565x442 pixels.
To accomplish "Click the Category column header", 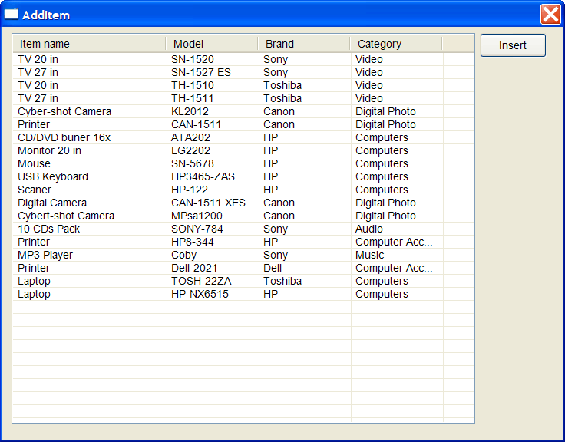I will tap(396, 44).
